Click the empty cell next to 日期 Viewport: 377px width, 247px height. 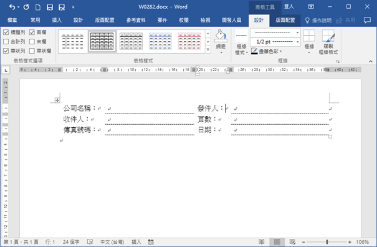(280, 130)
